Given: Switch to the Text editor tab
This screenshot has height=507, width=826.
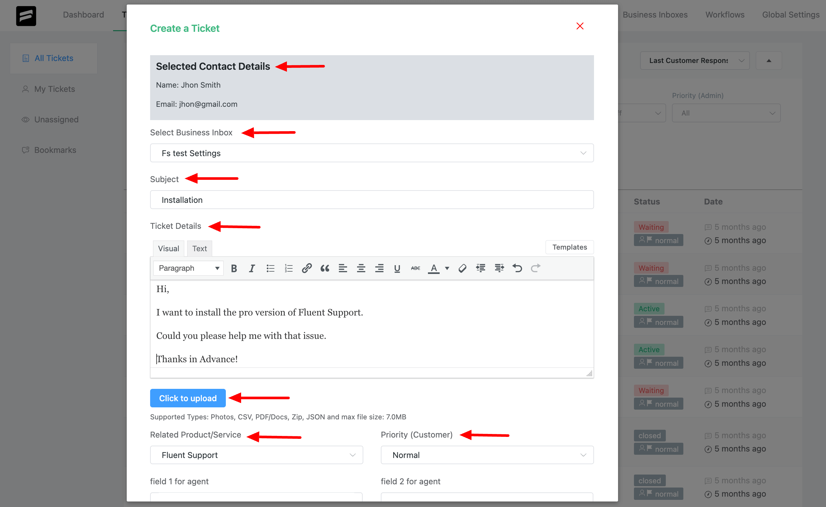Looking at the screenshot, I should [x=200, y=248].
